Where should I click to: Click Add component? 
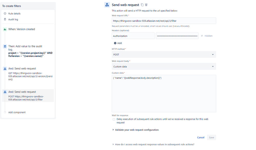tap(17, 112)
